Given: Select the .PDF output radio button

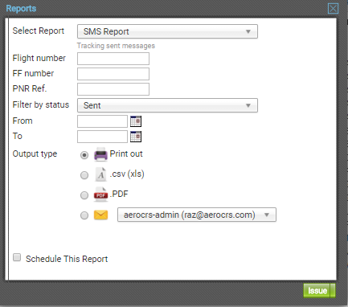Looking at the screenshot, I should 84,195.
